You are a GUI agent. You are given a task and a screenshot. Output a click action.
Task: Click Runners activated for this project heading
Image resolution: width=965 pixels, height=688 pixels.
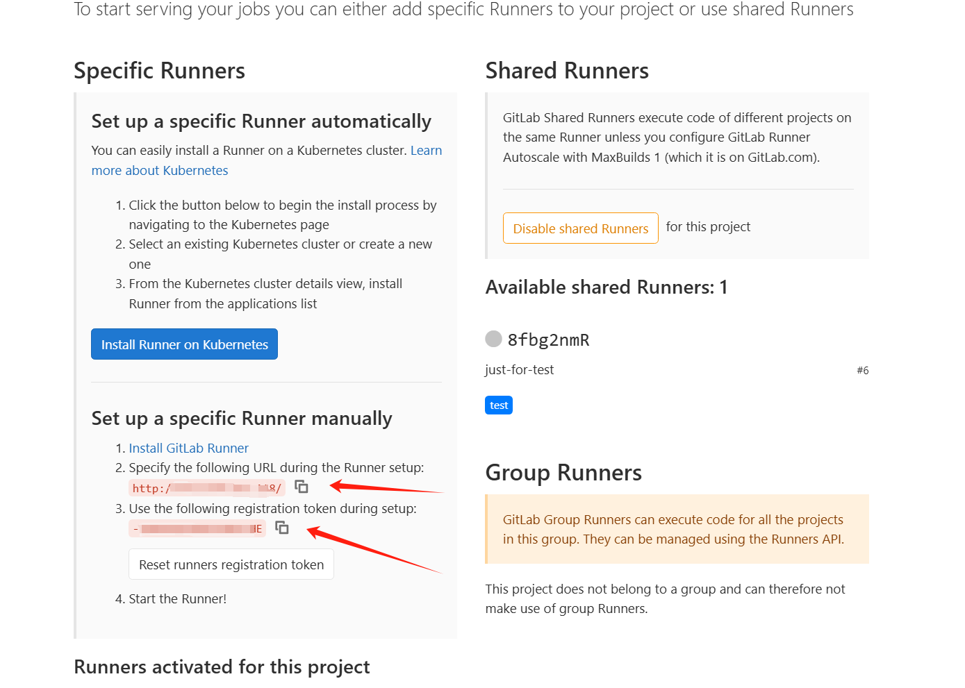pos(222,667)
